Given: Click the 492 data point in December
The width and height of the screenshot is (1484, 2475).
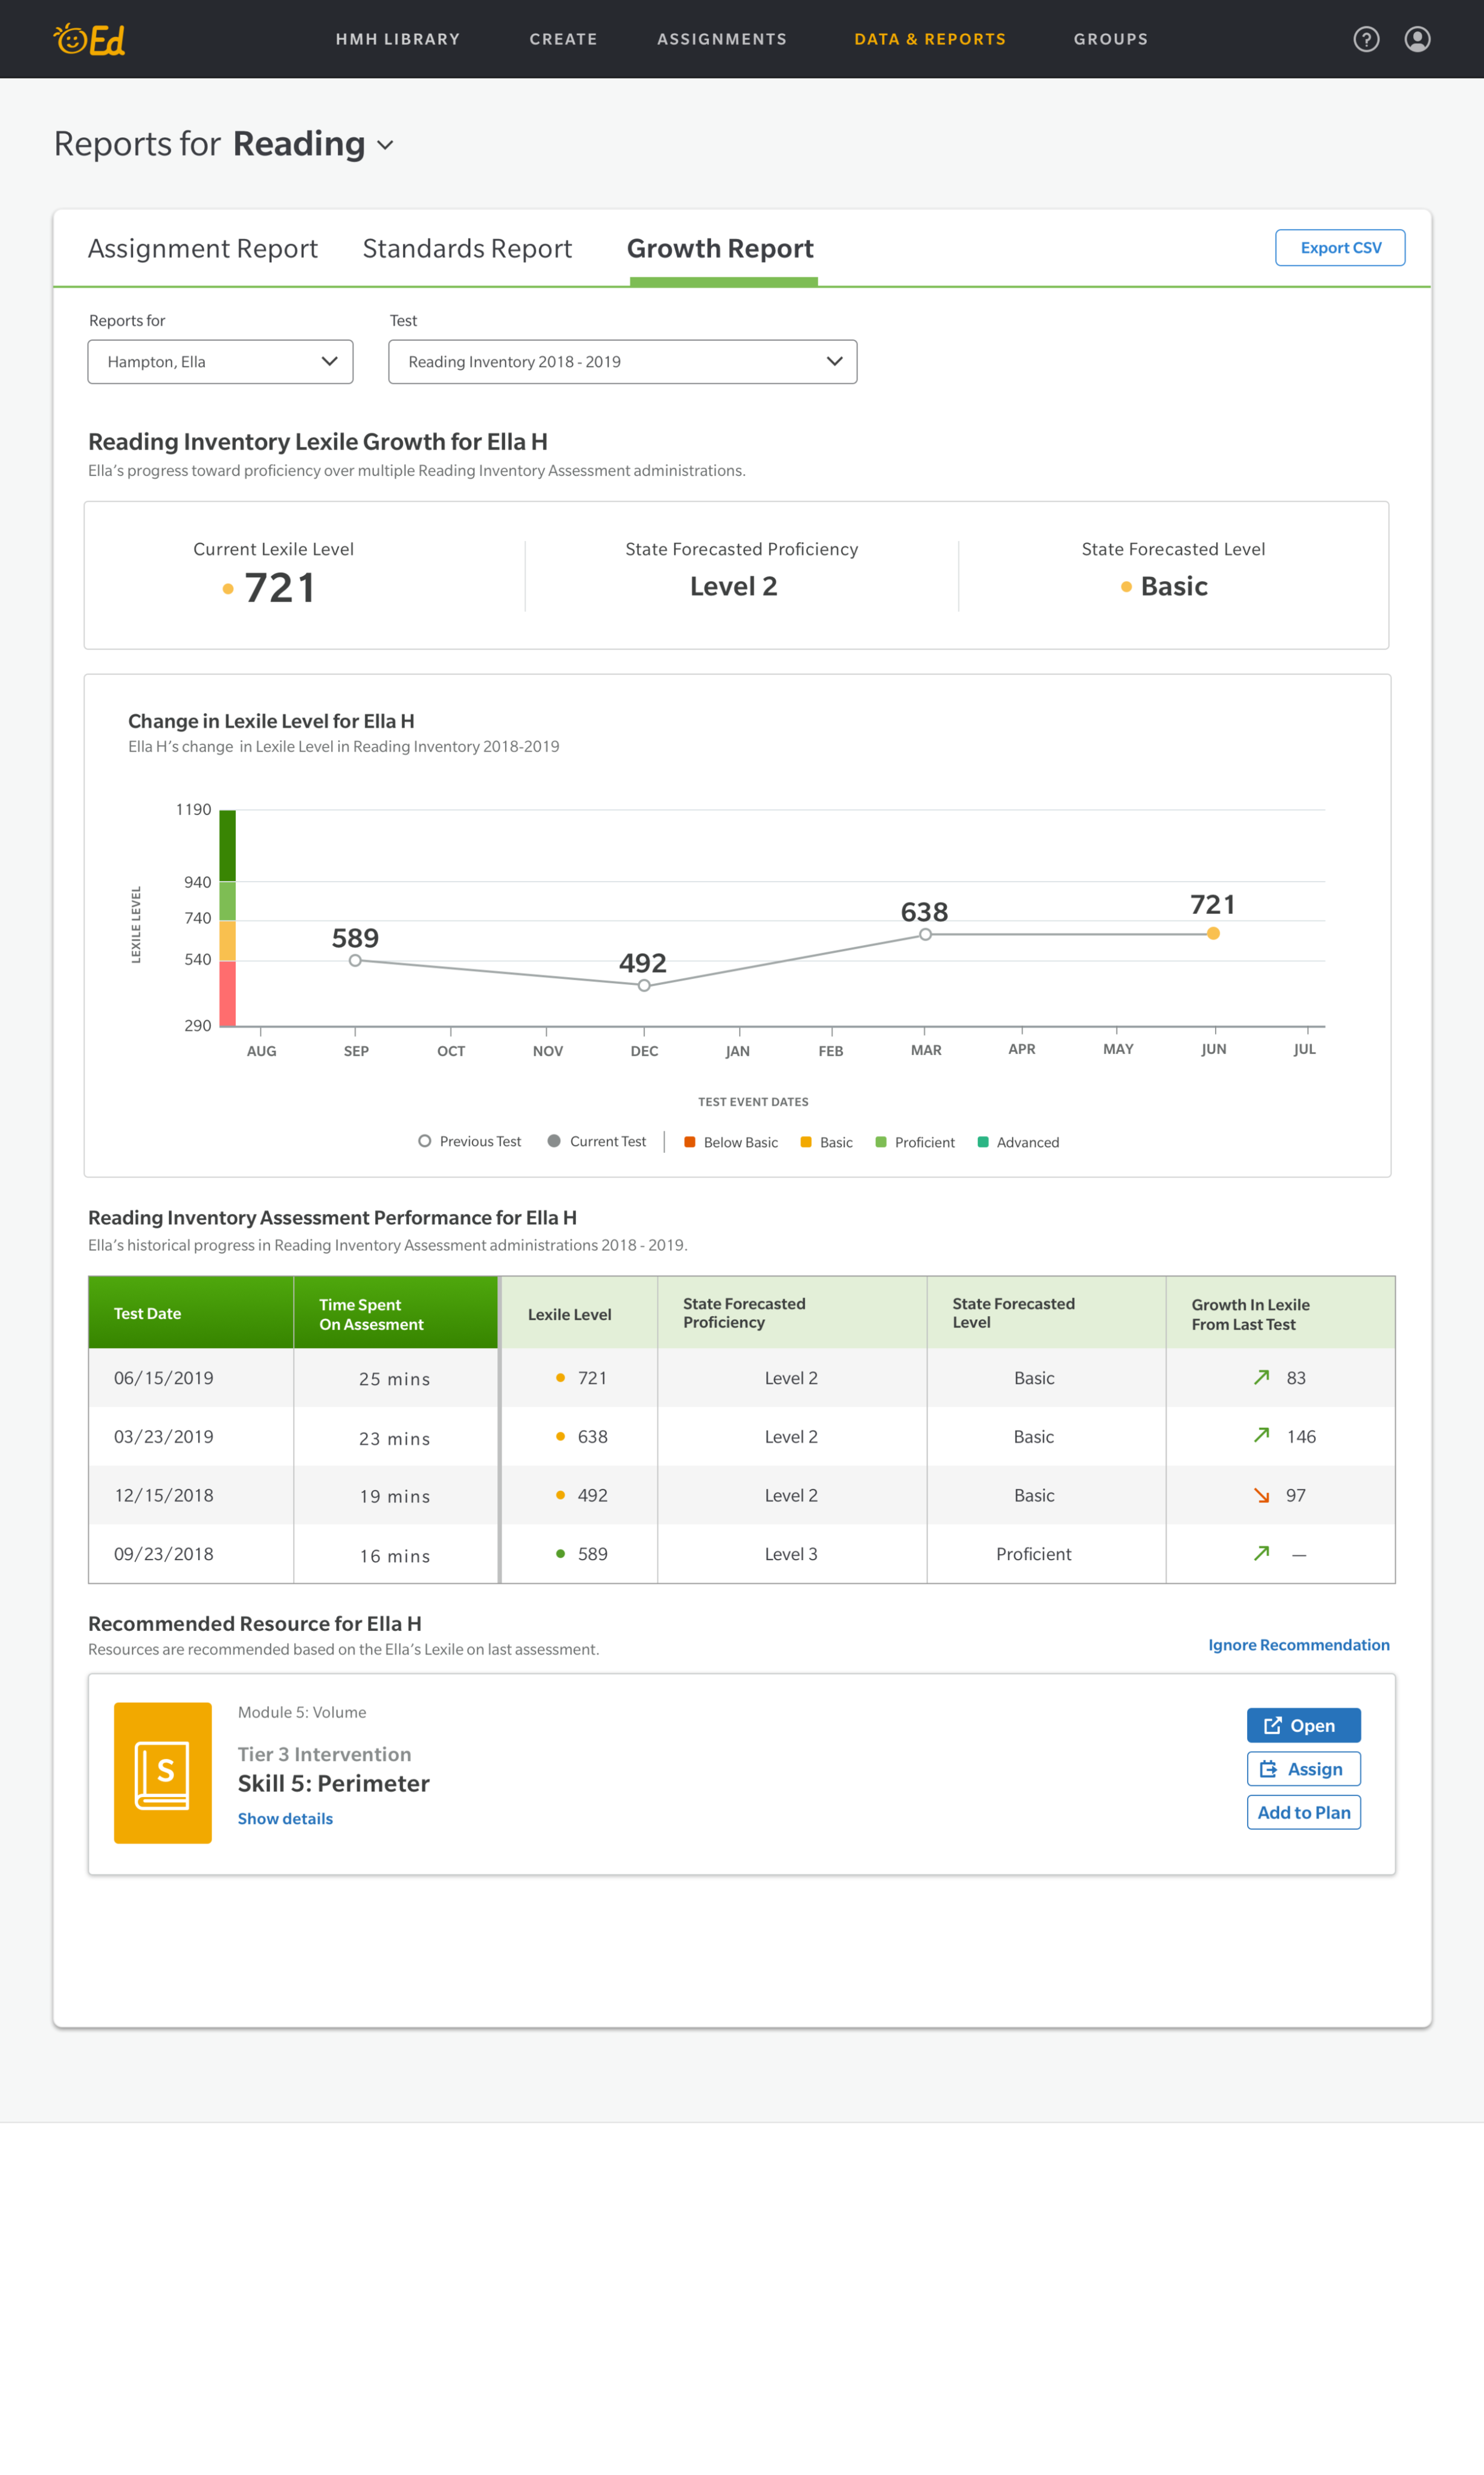Looking at the screenshot, I should click(x=644, y=985).
